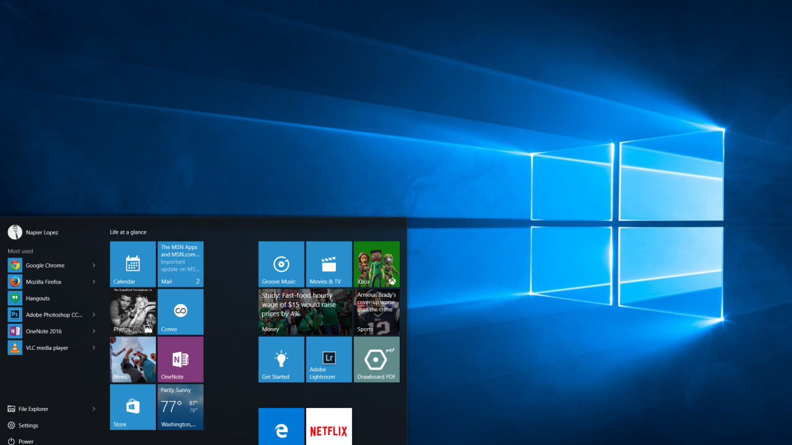Screen dimensions: 792x445
Task: Launch Adobe Lightroom tile
Action: coord(329,359)
